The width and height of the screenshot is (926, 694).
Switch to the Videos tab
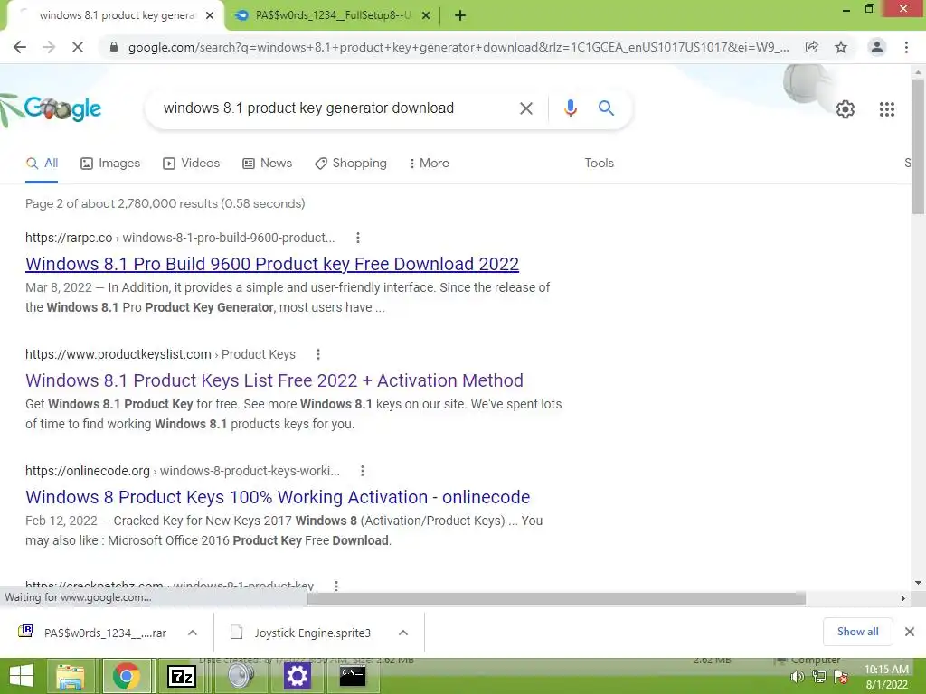tap(192, 163)
